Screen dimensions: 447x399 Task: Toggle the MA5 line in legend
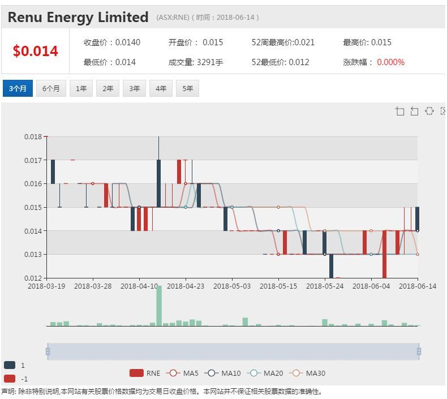click(x=182, y=373)
